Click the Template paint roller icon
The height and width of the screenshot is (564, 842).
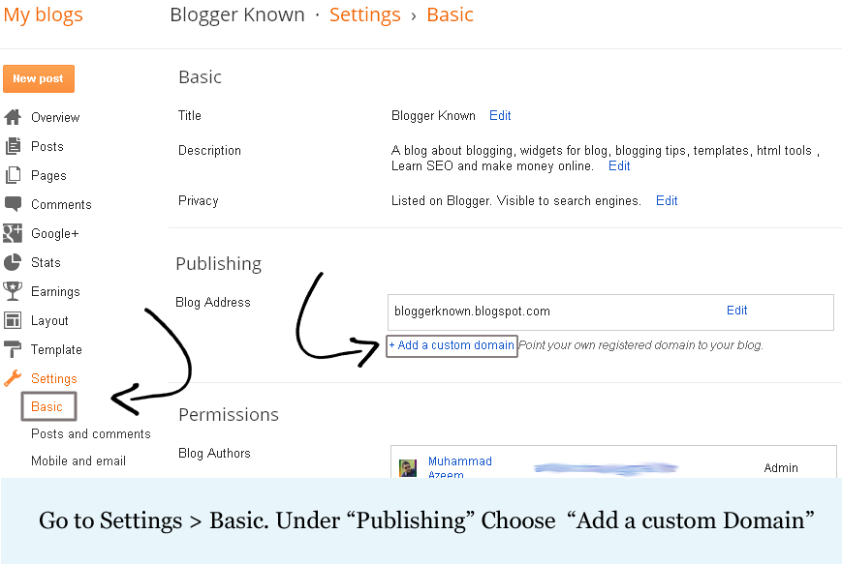13,349
